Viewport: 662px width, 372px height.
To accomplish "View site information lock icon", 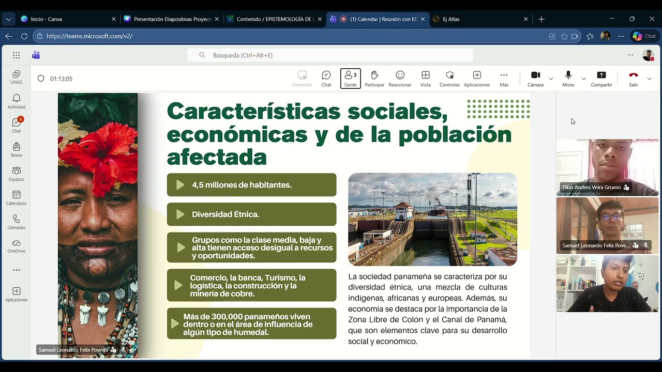I will (x=39, y=36).
